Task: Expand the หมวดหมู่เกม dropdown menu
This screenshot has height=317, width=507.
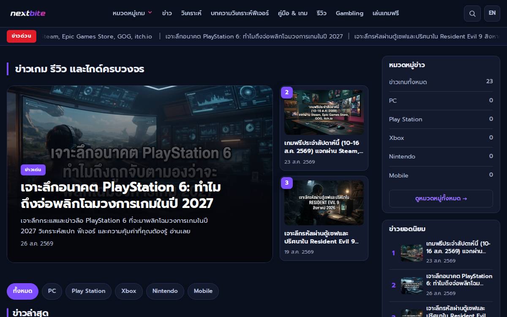Action: [132, 13]
